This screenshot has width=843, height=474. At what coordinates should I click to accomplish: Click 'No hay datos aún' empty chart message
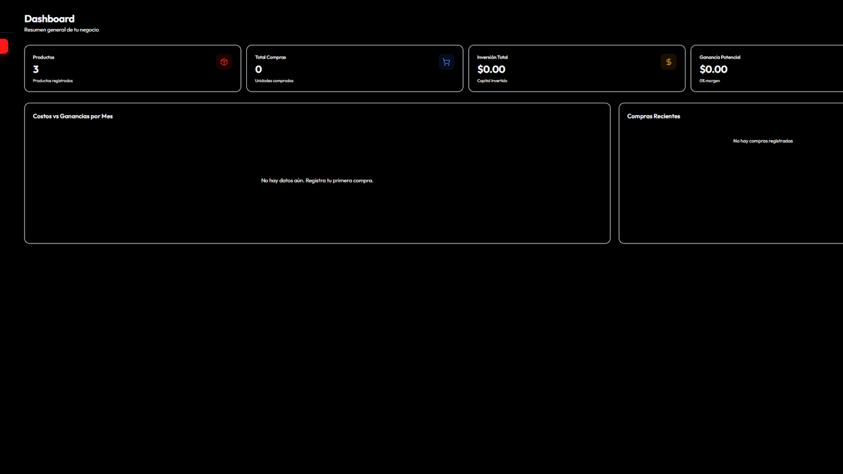point(317,180)
